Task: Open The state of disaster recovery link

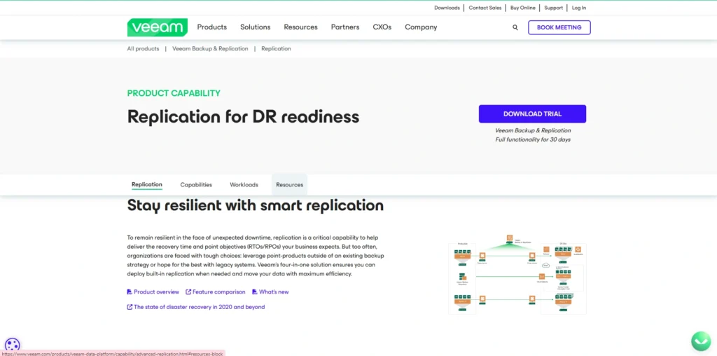Action: pos(199,307)
